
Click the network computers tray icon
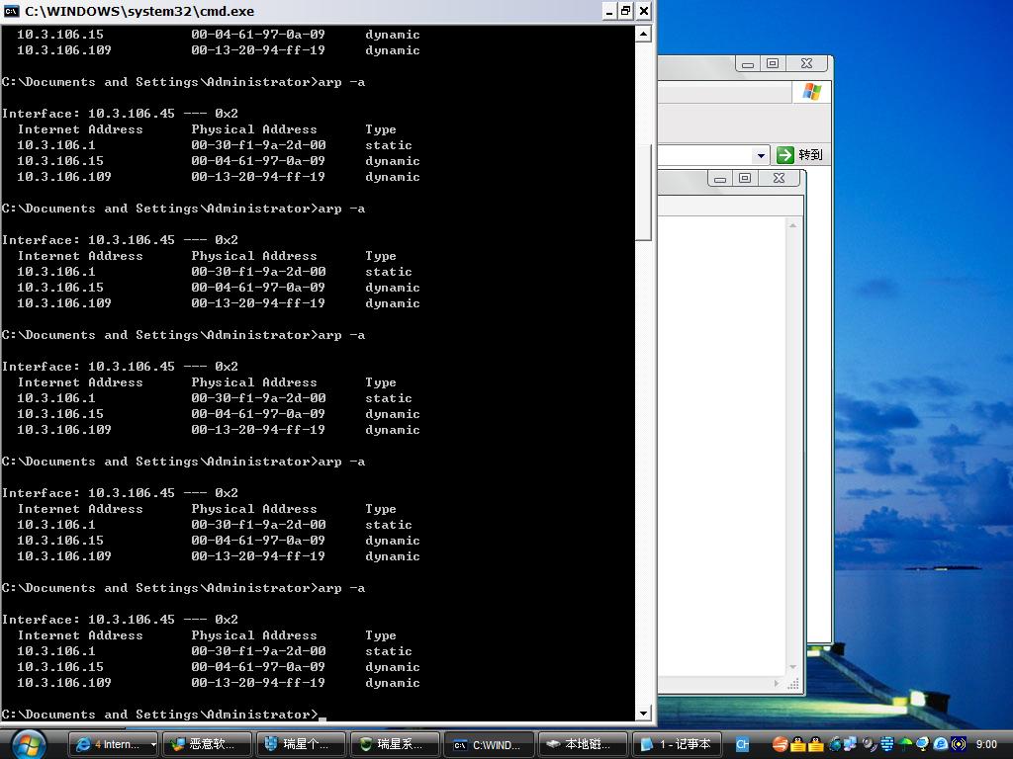(850, 745)
